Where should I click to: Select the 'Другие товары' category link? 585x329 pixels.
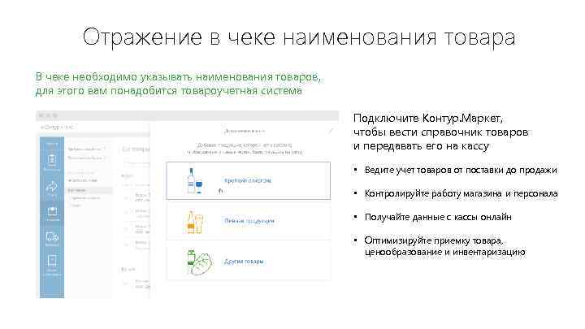pyautogui.click(x=244, y=261)
